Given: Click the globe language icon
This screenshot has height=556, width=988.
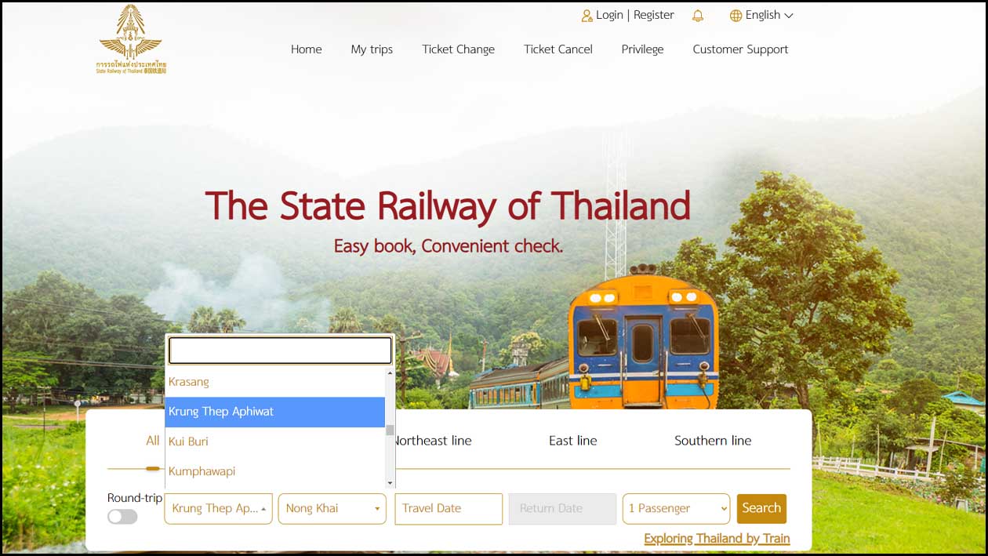Looking at the screenshot, I should (x=736, y=16).
